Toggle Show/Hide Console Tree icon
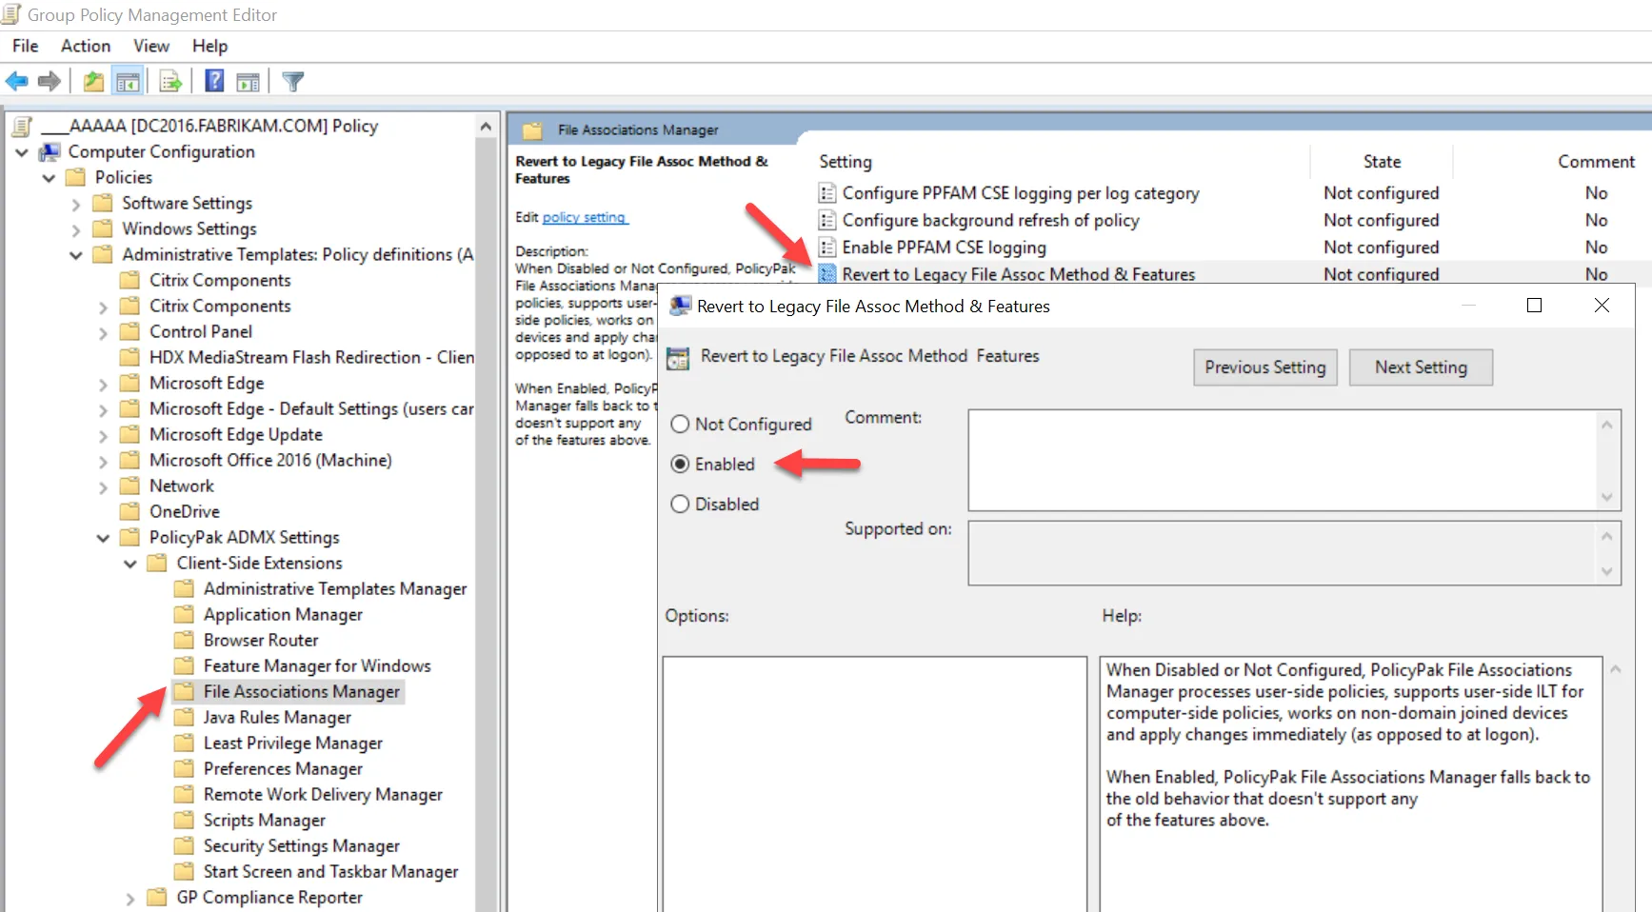The width and height of the screenshot is (1652, 912). [x=128, y=82]
